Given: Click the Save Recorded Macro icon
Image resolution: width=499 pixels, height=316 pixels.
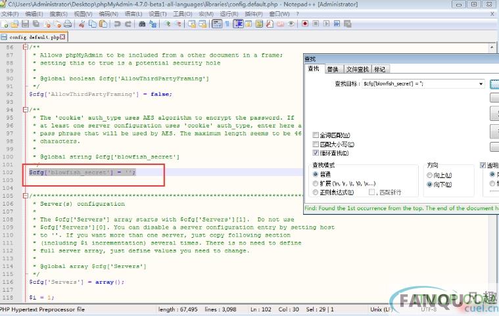Looking at the screenshot, I should pos(348,24).
